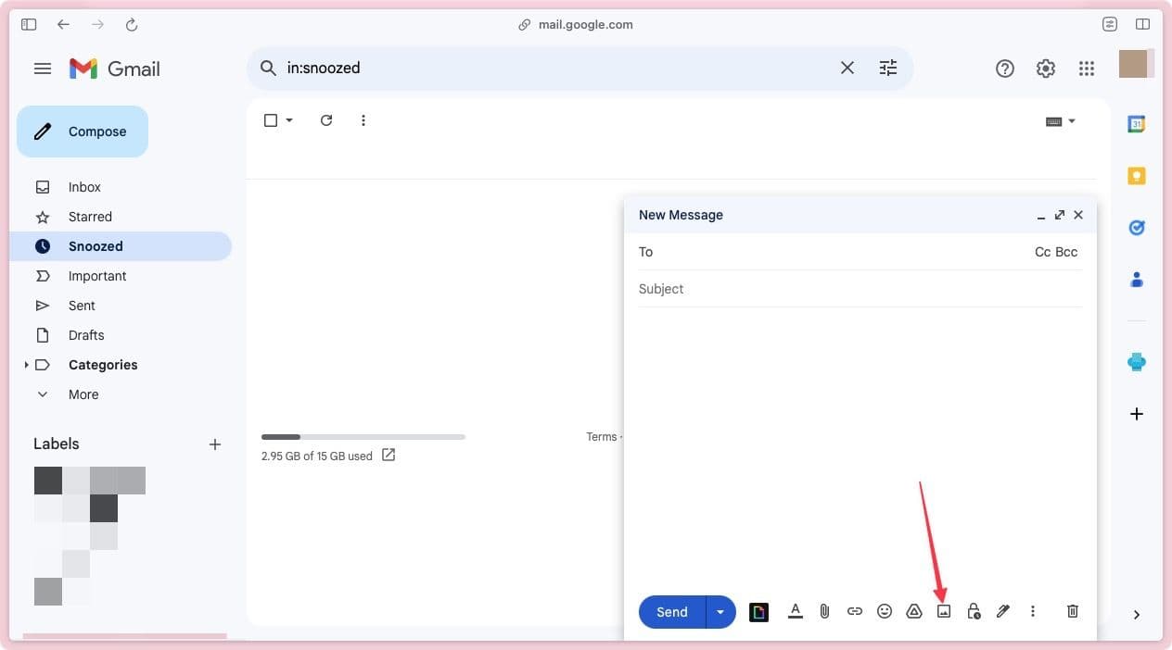
Task: Open Google Tasks in the side panel
Action: pos(1137,227)
